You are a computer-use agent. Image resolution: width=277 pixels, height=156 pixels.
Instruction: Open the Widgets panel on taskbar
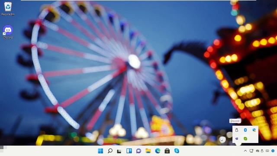[129, 151]
